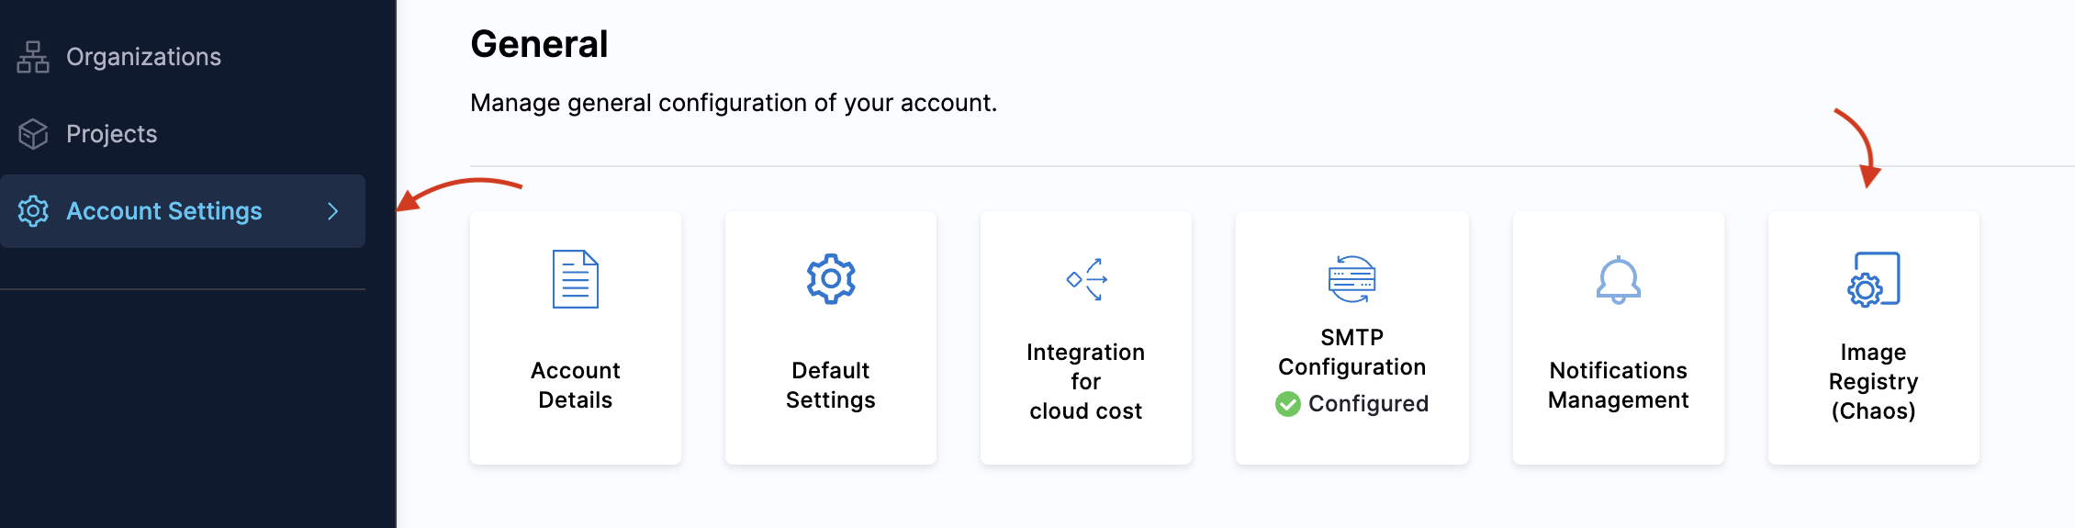Click the green Configured checkmark badge

[1288, 404]
